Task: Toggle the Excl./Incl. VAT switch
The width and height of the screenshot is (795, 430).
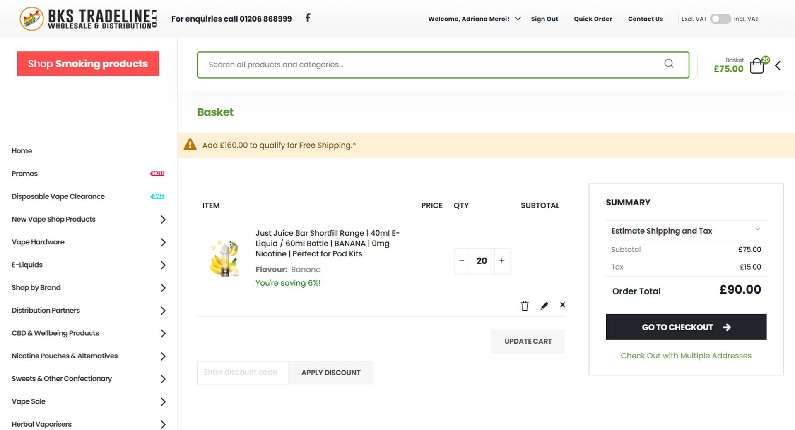Action: pyautogui.click(x=720, y=19)
